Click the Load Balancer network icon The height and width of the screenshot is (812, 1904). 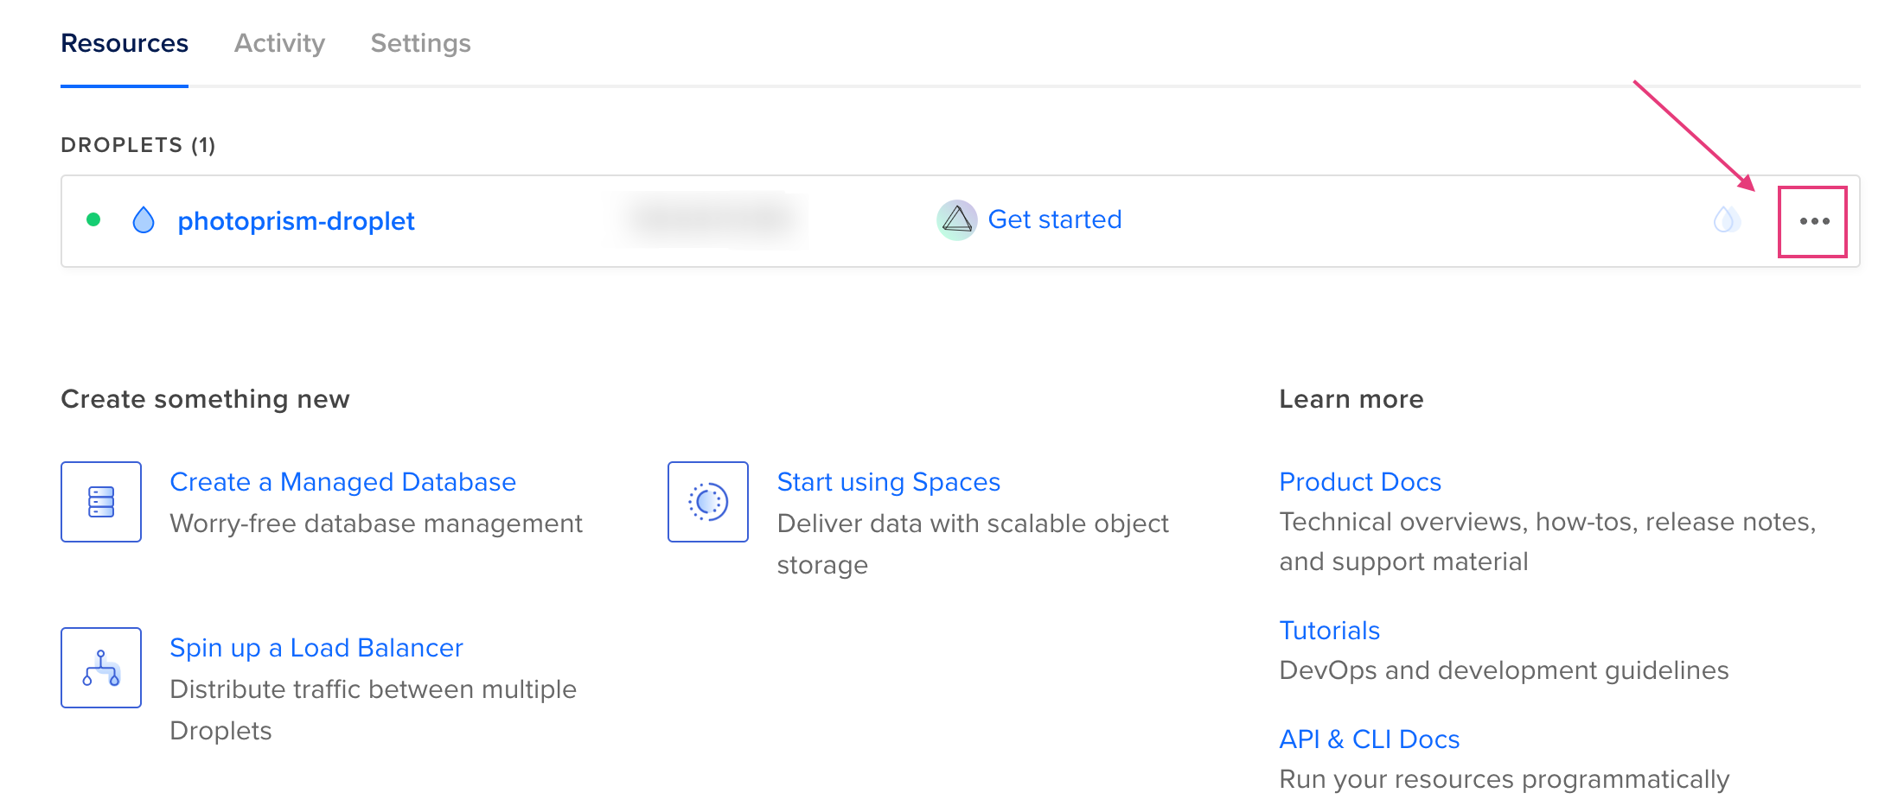coord(100,668)
